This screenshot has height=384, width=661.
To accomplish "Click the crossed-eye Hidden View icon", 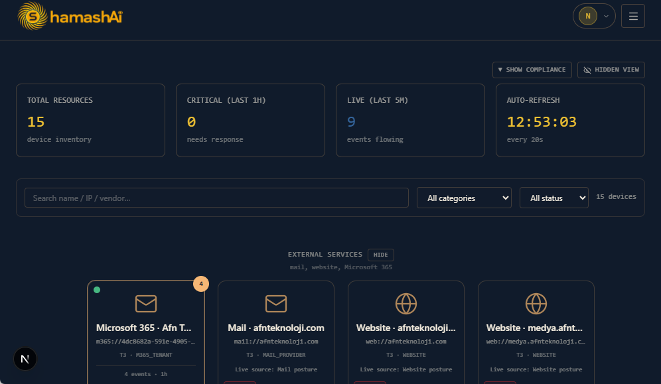I will [587, 70].
